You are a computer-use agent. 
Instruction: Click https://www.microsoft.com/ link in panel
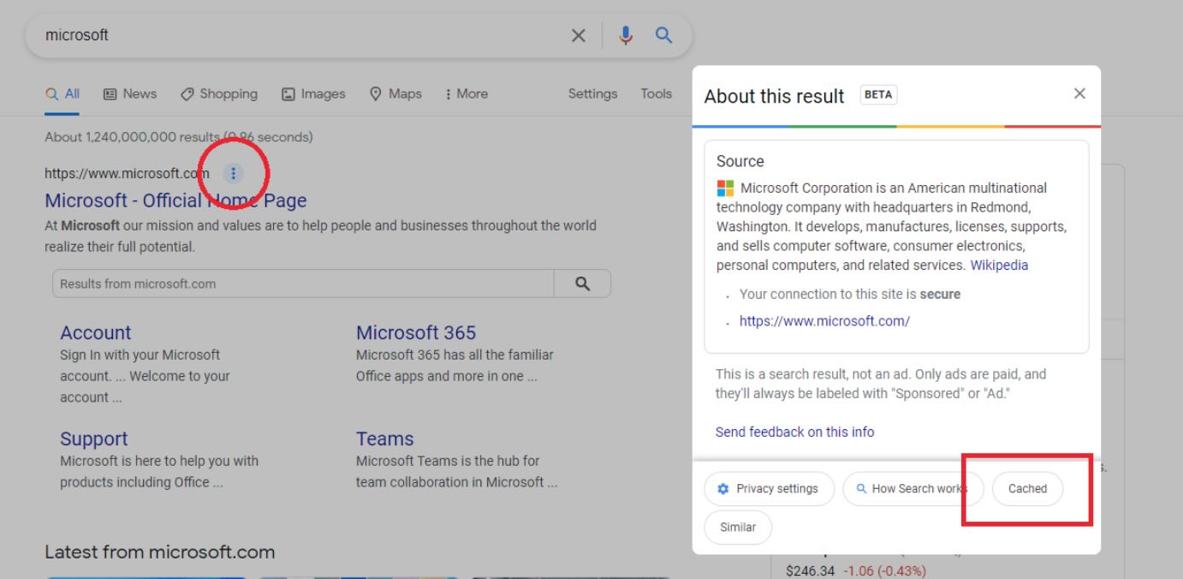click(824, 321)
